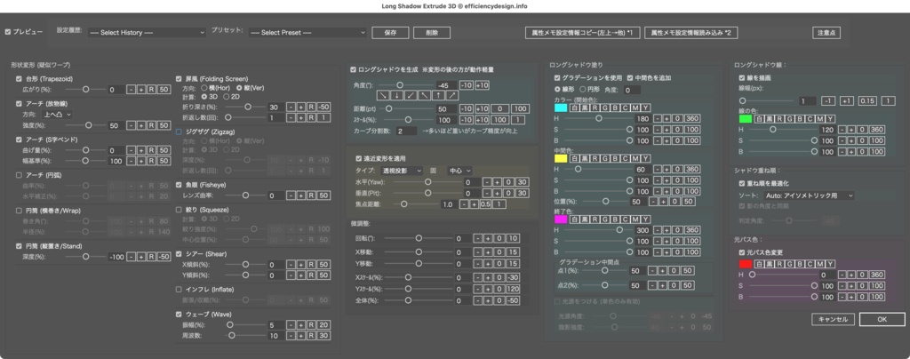
Task: Click the 削除 (delete) preset button
Action: point(432,33)
